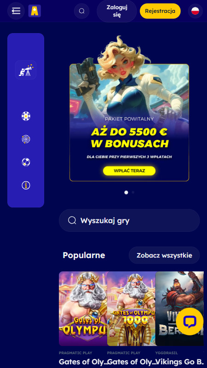Switch to the second banner slide dot
The image size is (207, 368).
(133, 192)
